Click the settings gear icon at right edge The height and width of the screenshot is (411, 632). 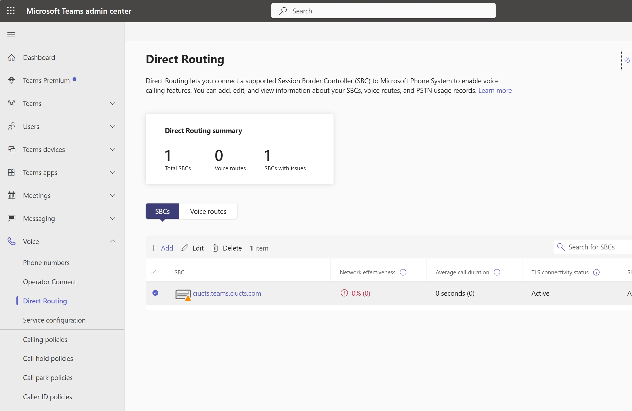[627, 60]
